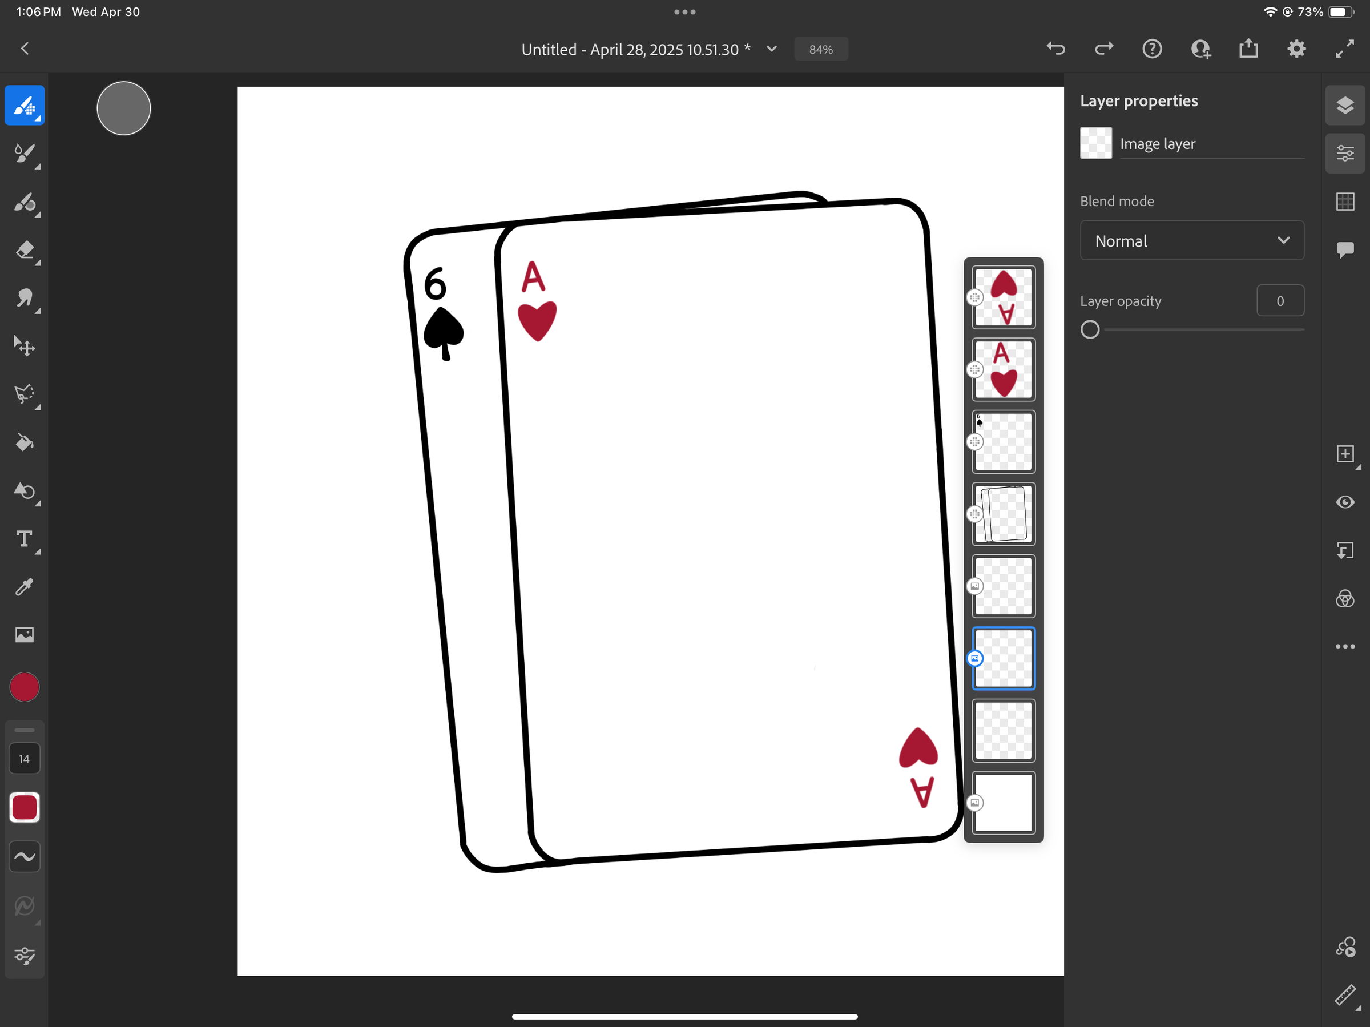Open the Help menu

point(1152,49)
